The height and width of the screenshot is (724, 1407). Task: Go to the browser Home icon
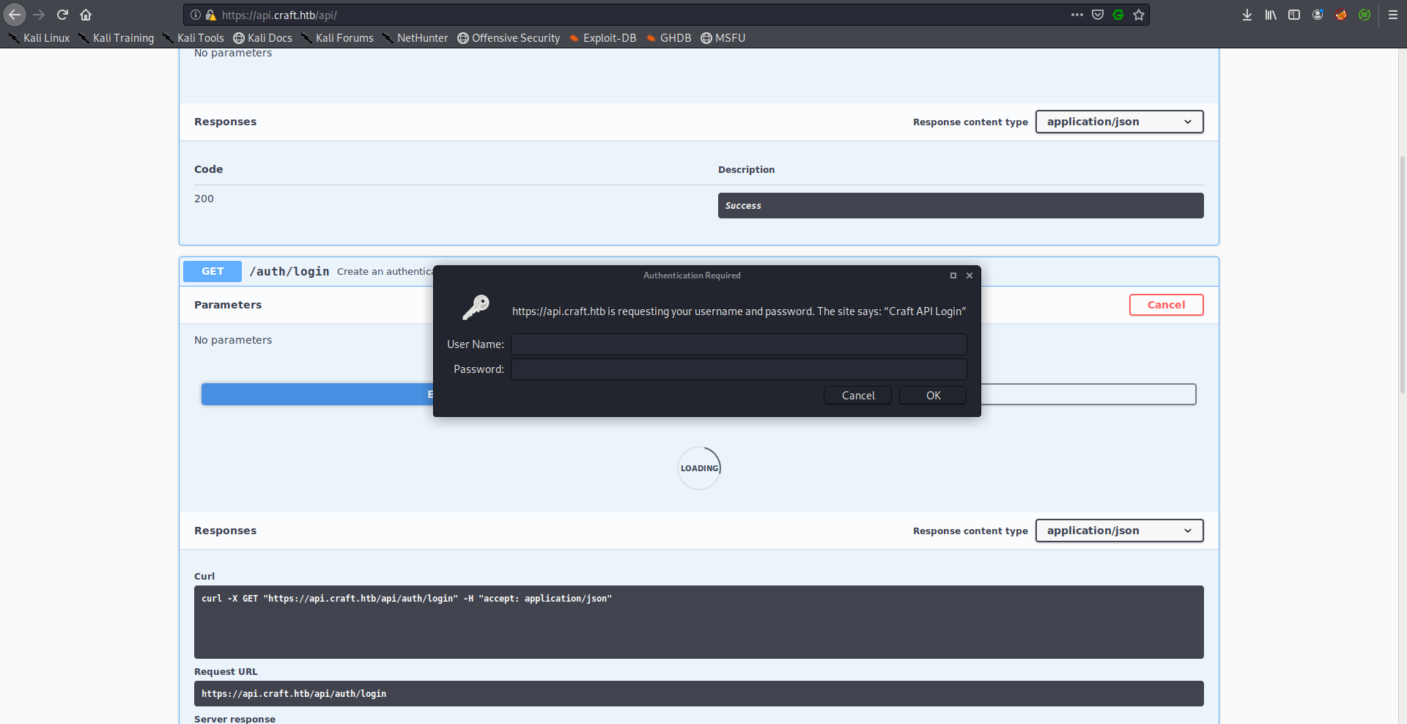pos(86,15)
